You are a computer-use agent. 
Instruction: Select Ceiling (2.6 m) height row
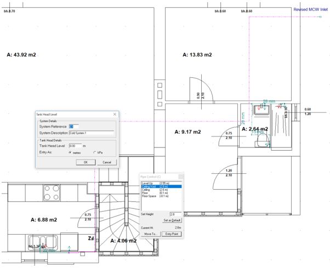161,190
